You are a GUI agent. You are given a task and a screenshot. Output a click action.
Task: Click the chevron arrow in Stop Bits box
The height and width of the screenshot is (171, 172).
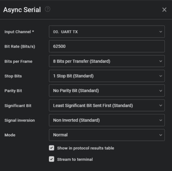point(161,76)
